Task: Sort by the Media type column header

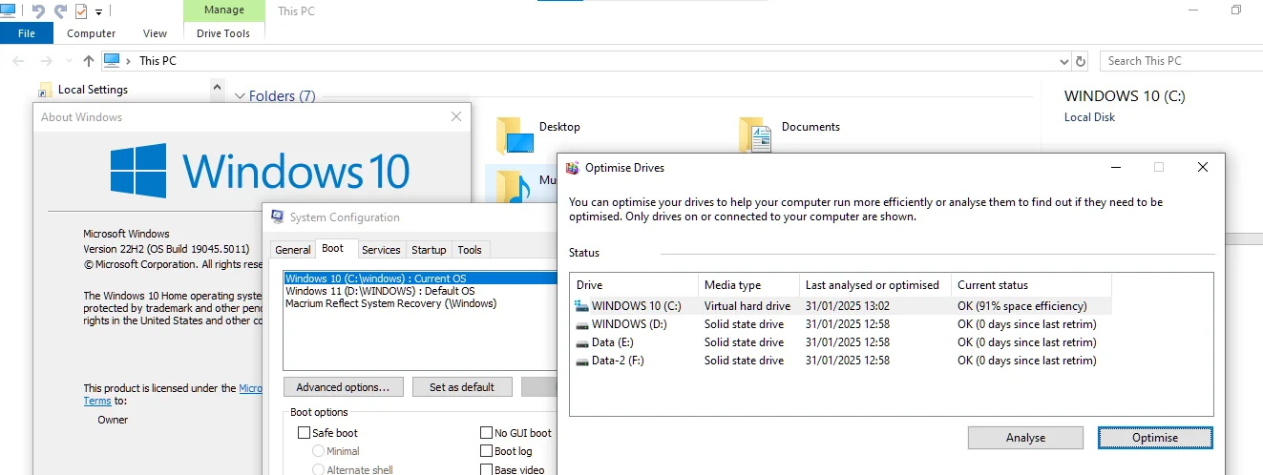Action: (x=749, y=285)
